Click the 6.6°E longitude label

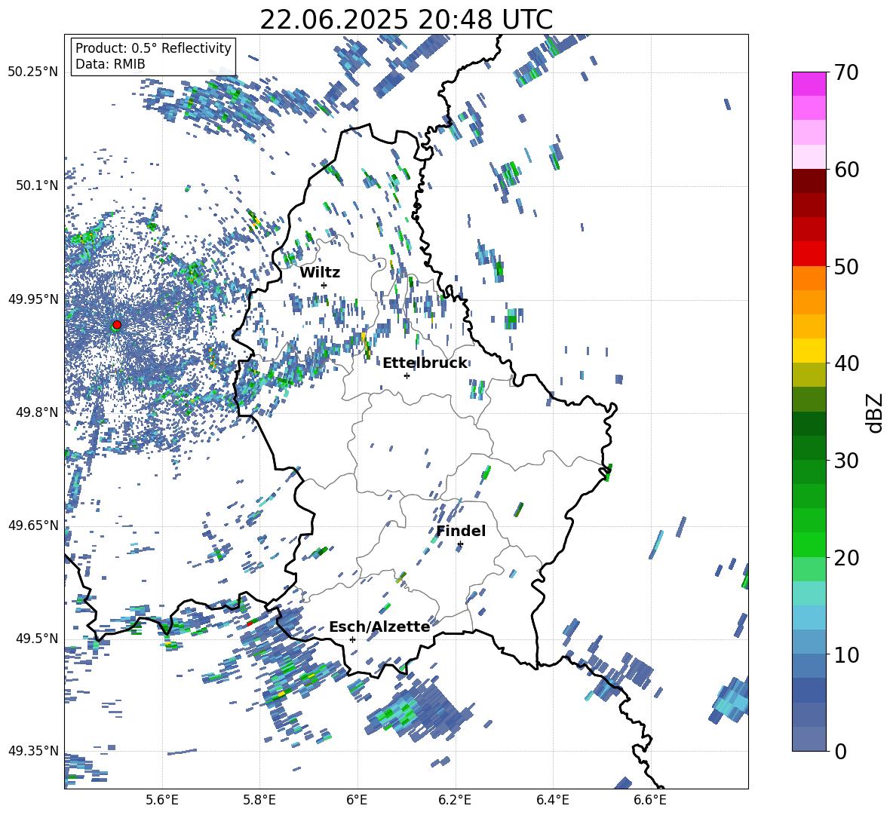650,800
